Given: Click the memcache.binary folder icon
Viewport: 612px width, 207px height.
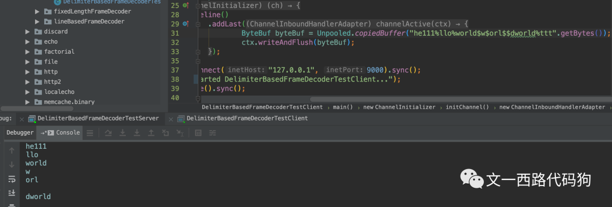Looking at the screenshot, I should (x=38, y=102).
